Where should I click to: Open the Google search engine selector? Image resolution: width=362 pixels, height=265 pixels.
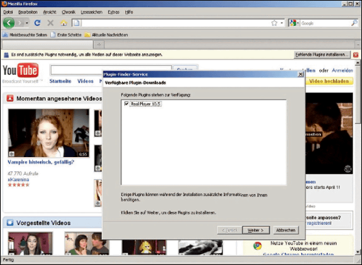(x=294, y=23)
